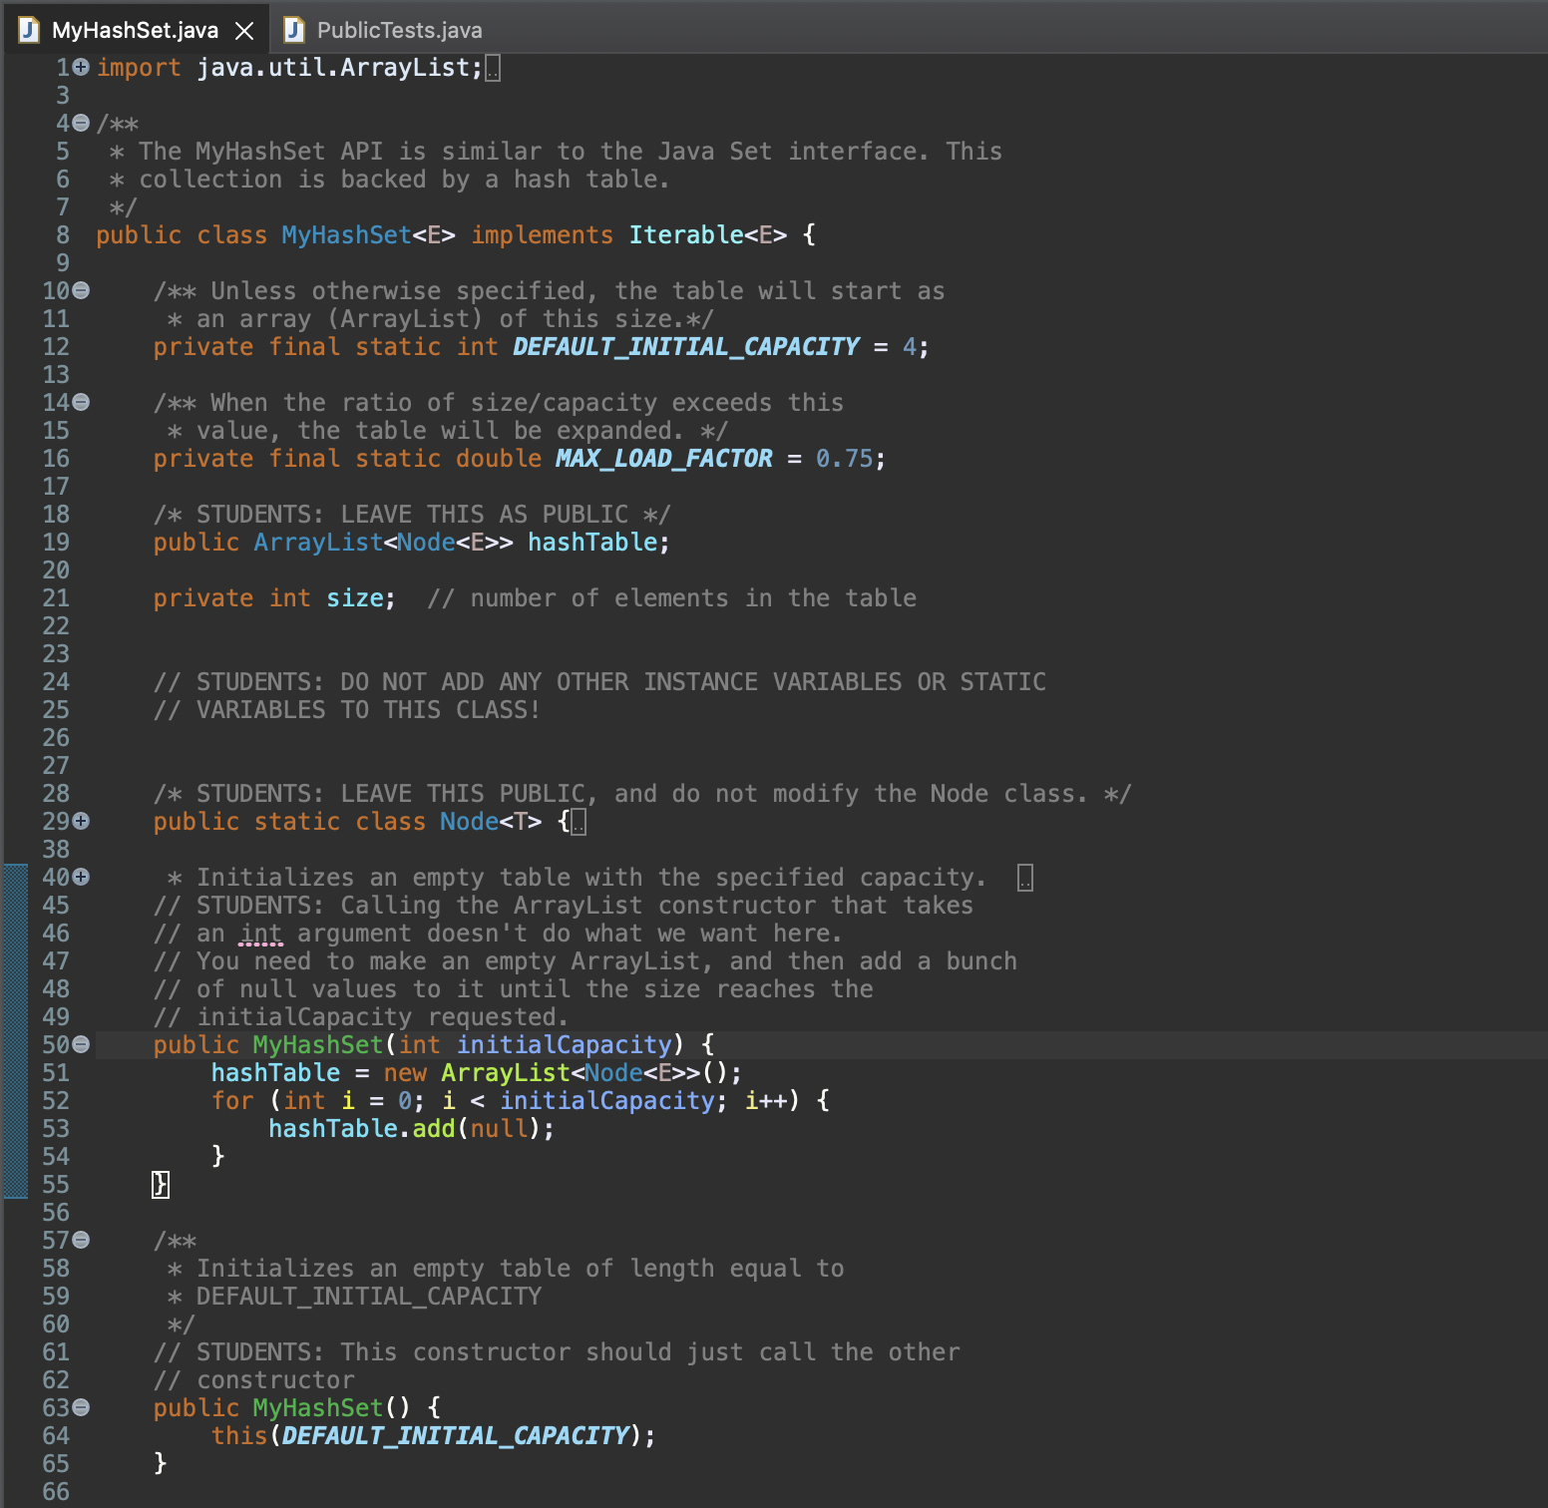Click the MAX_LOAD_FACTOR constant name

pyautogui.click(x=663, y=458)
